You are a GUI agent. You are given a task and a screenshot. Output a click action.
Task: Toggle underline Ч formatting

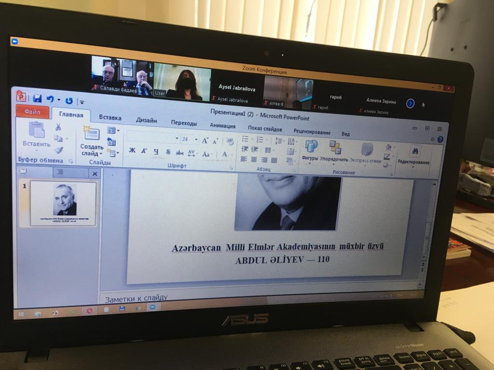point(156,152)
